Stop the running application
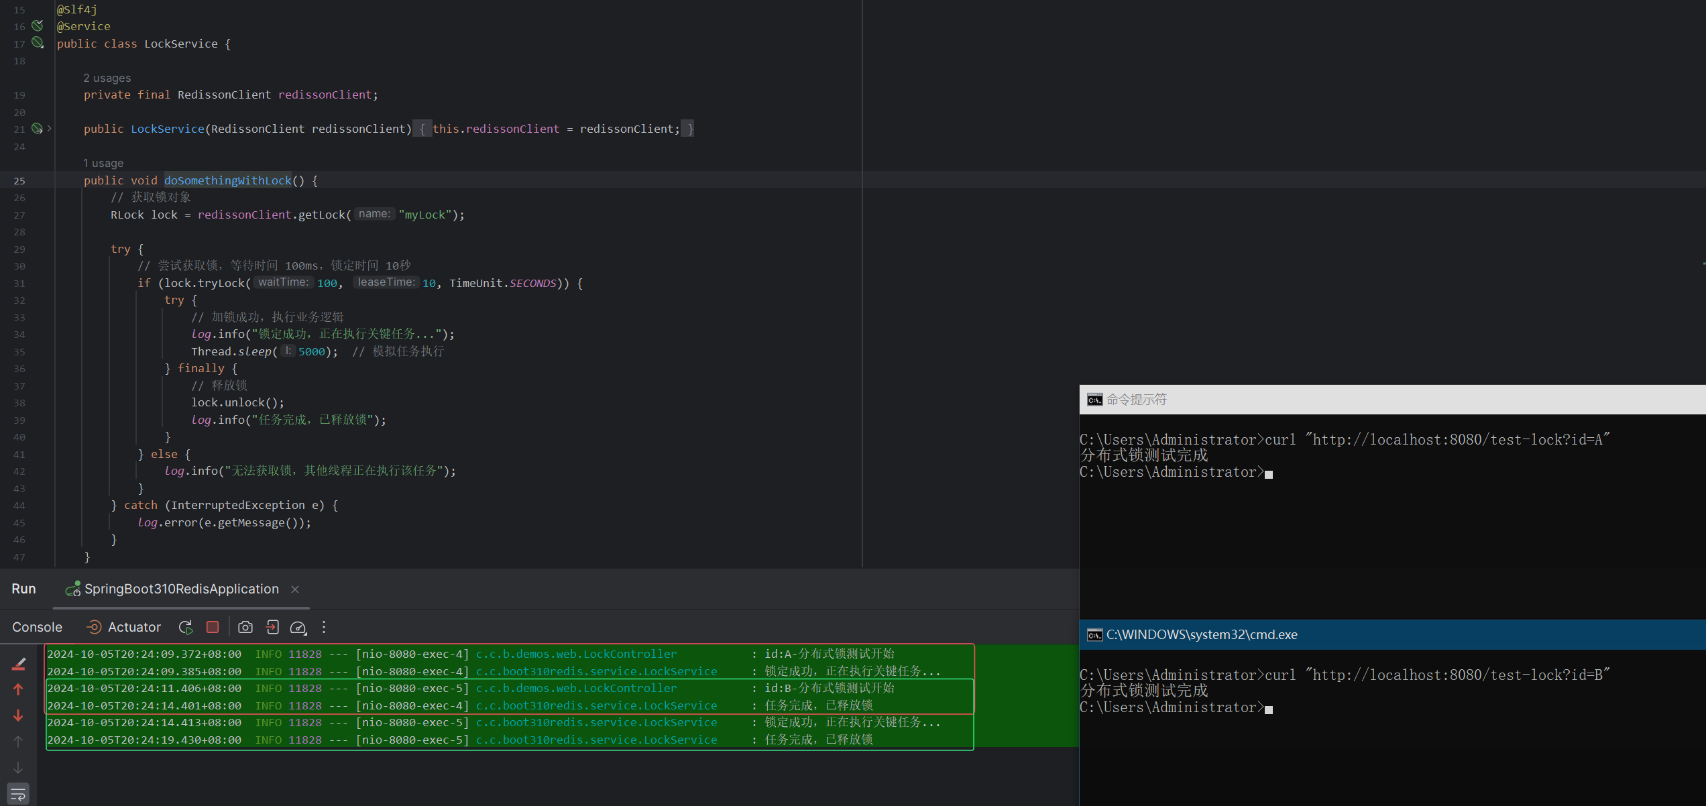 pyautogui.click(x=213, y=627)
